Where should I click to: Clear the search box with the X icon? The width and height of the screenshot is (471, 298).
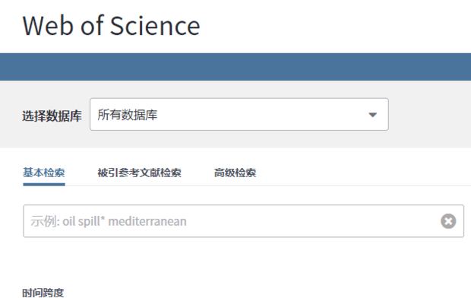(448, 221)
